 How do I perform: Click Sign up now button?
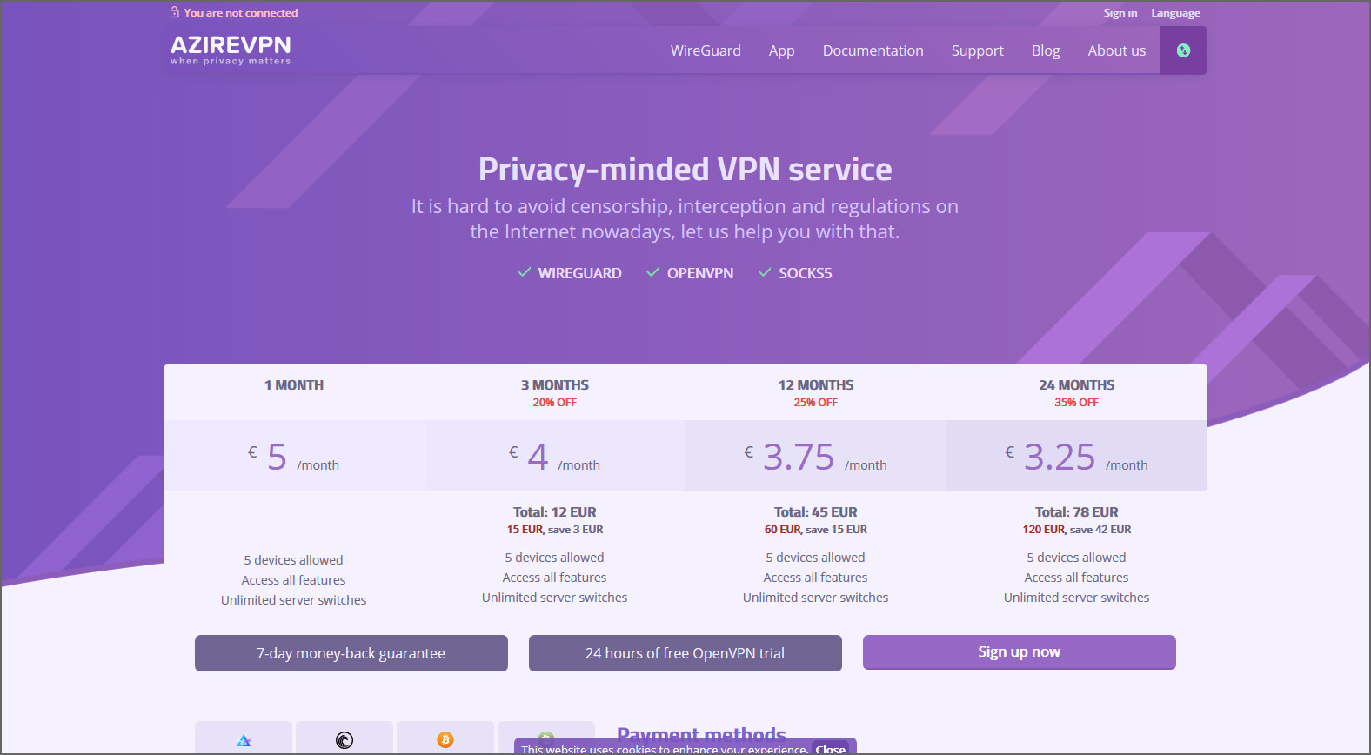1020,652
